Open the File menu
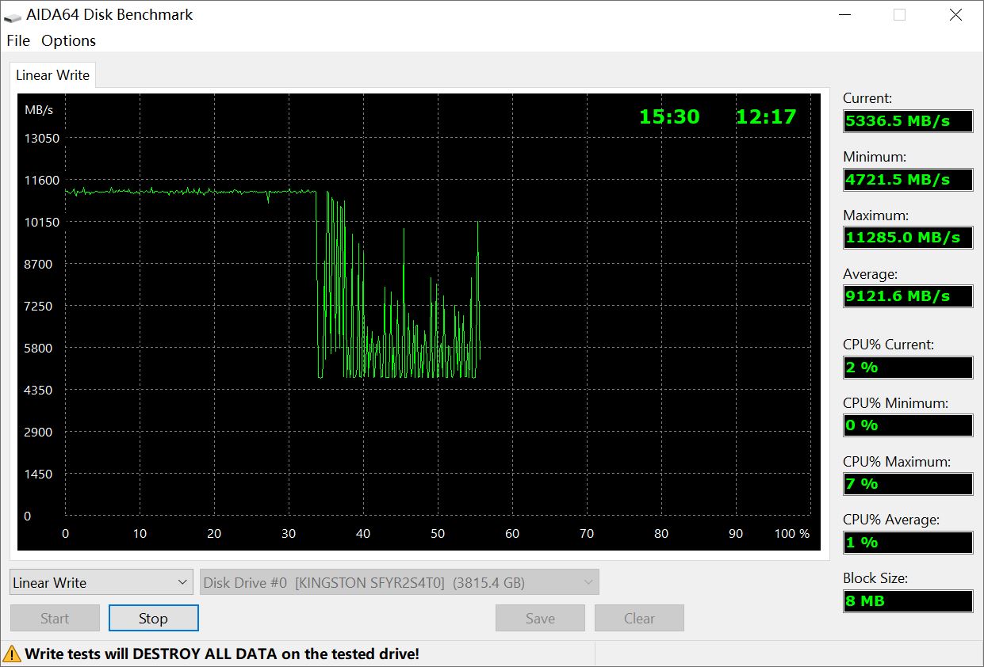Screen dimensions: 984x667 pyautogui.click(x=17, y=40)
